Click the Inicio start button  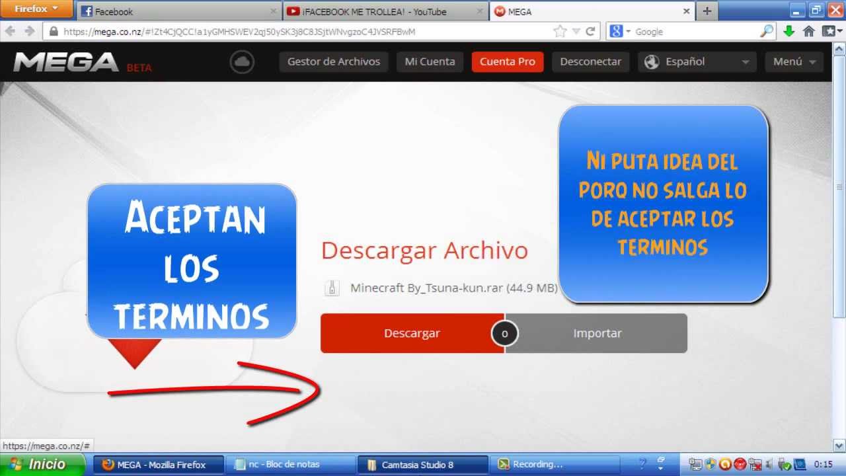pos(43,464)
